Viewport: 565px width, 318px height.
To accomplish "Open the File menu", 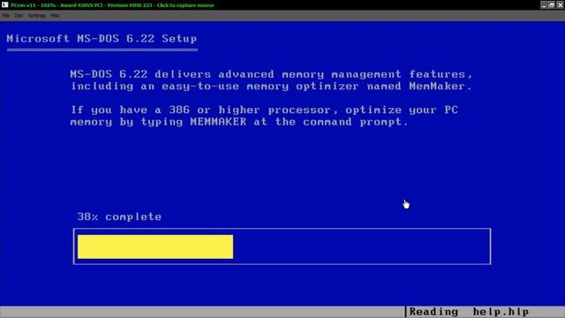I will click(6, 16).
